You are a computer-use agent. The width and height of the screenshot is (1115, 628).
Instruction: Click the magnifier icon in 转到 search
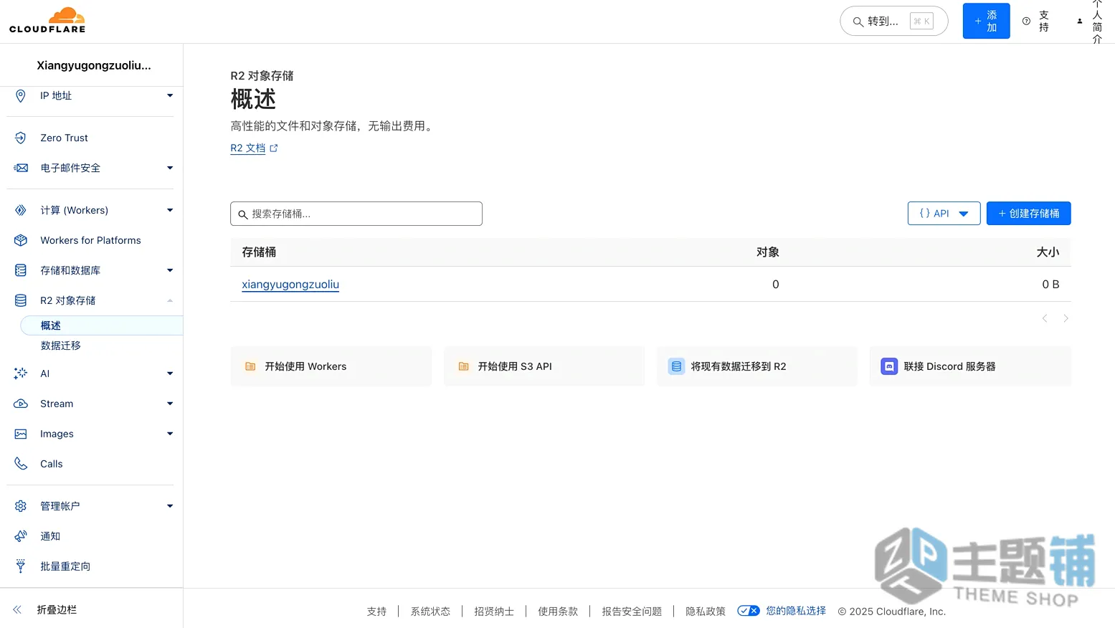(858, 22)
